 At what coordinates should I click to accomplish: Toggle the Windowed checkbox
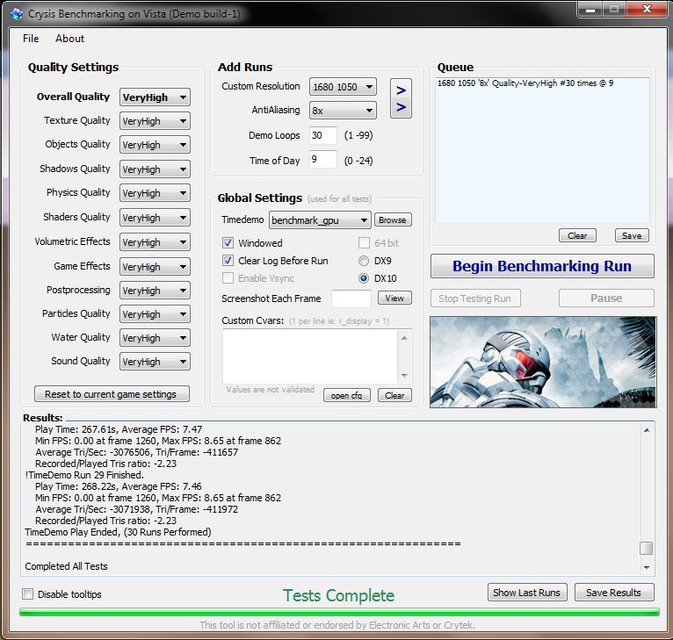pos(228,243)
